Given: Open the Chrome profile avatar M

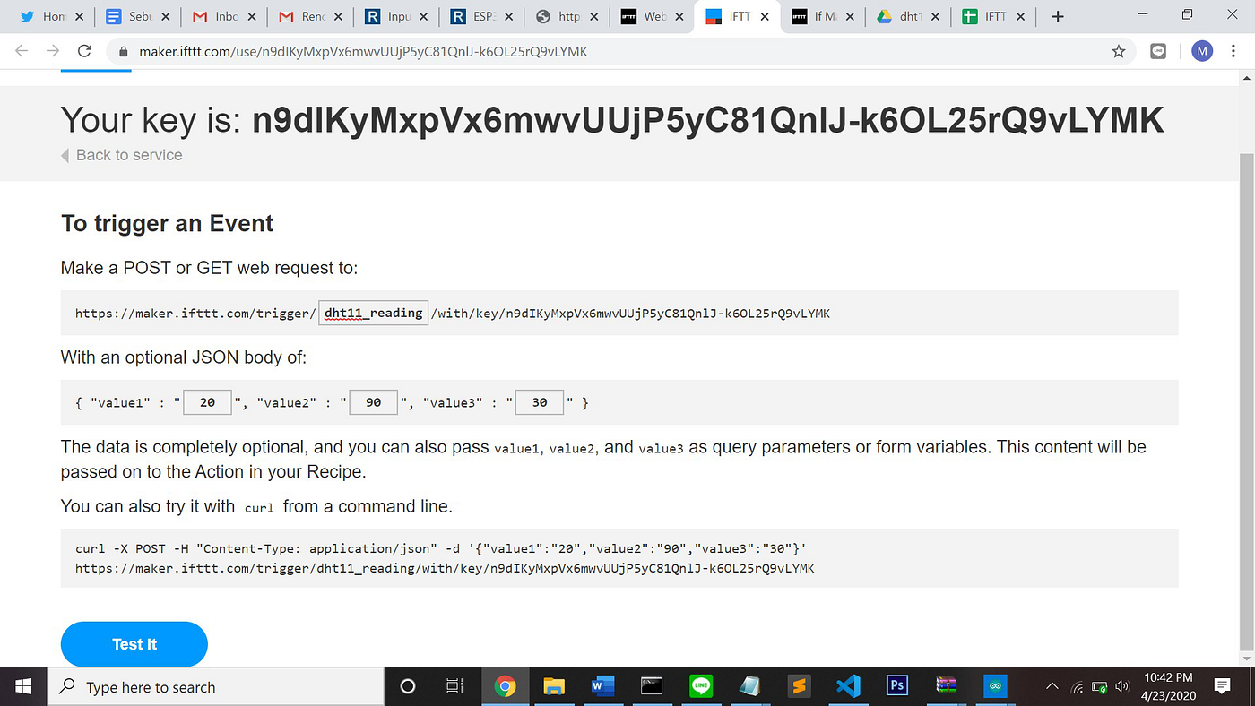Looking at the screenshot, I should tap(1201, 51).
